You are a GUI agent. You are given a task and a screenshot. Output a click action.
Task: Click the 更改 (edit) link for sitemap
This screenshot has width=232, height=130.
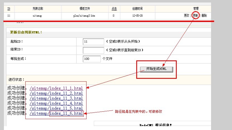186,16
